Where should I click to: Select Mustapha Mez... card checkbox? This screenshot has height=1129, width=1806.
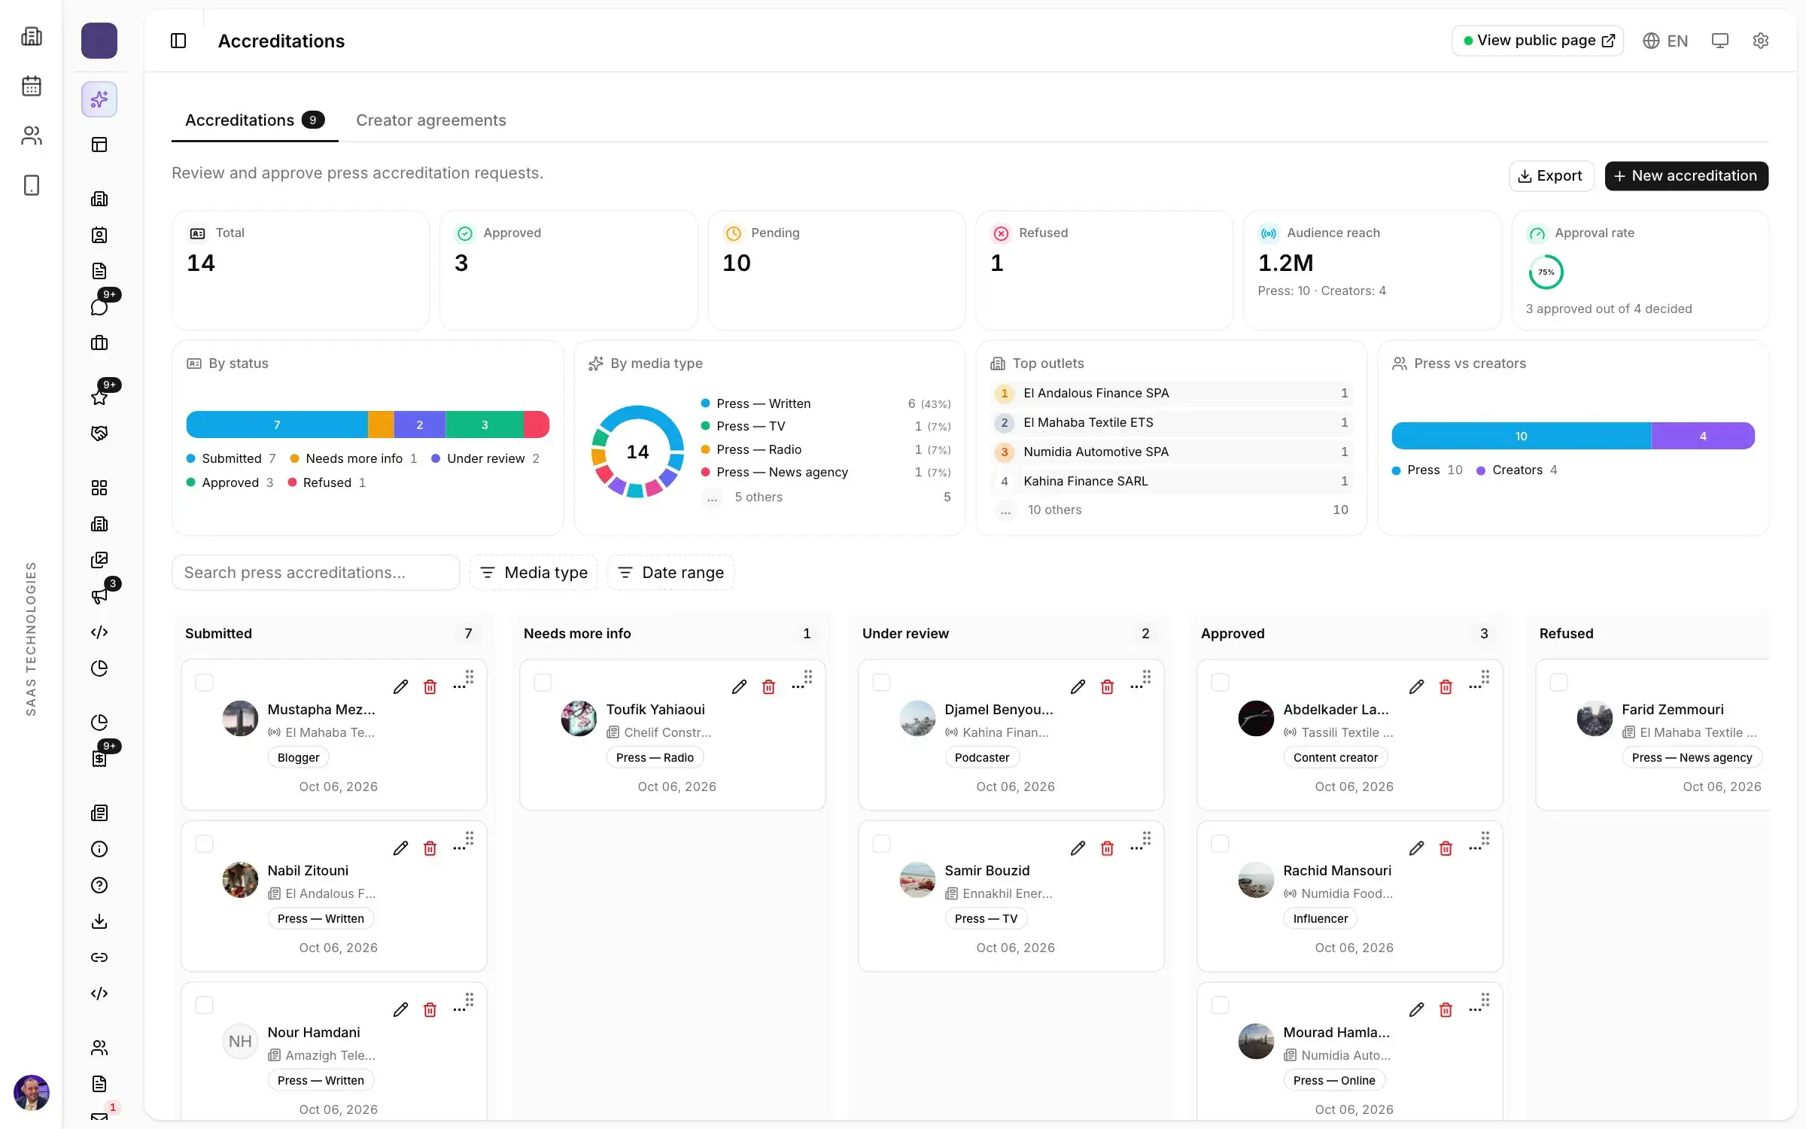(x=204, y=682)
